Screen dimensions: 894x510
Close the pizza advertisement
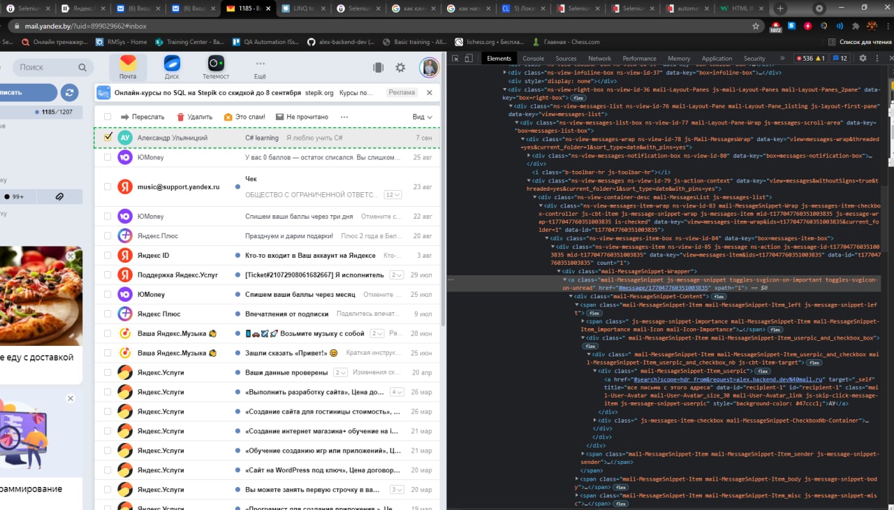click(x=71, y=256)
